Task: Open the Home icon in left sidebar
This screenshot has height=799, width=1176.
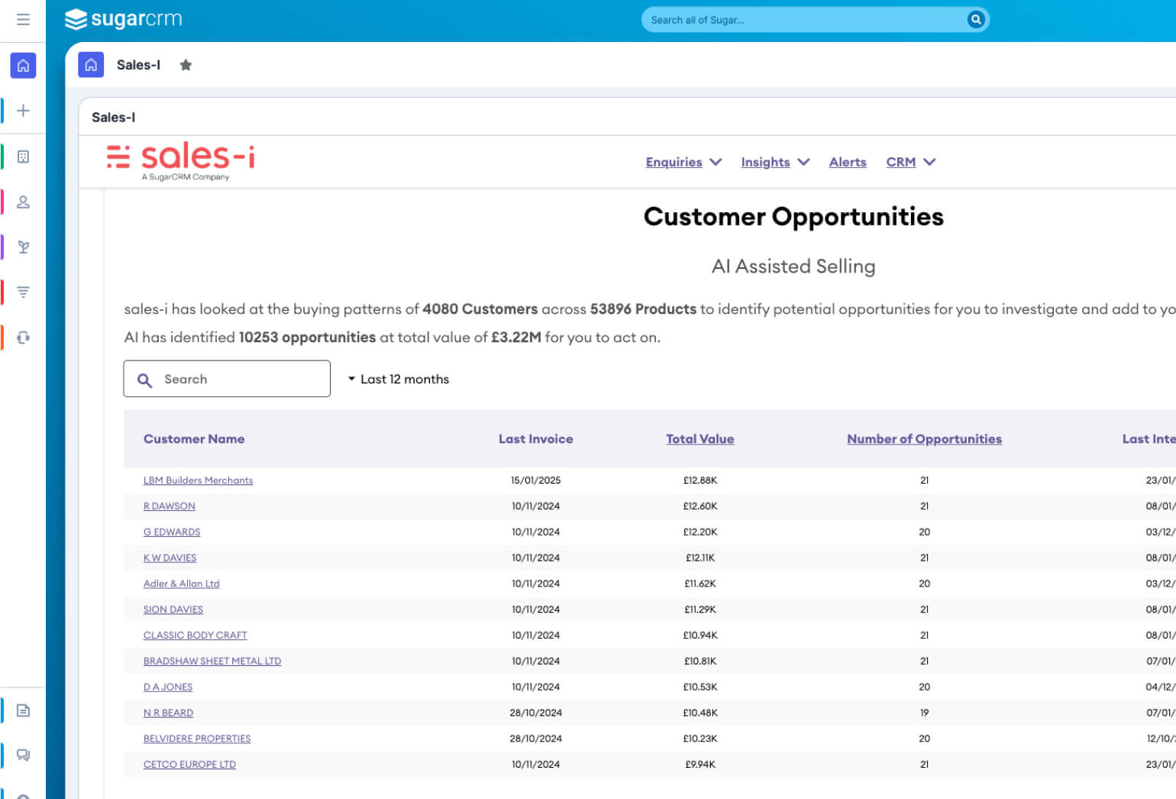Action: [x=23, y=66]
